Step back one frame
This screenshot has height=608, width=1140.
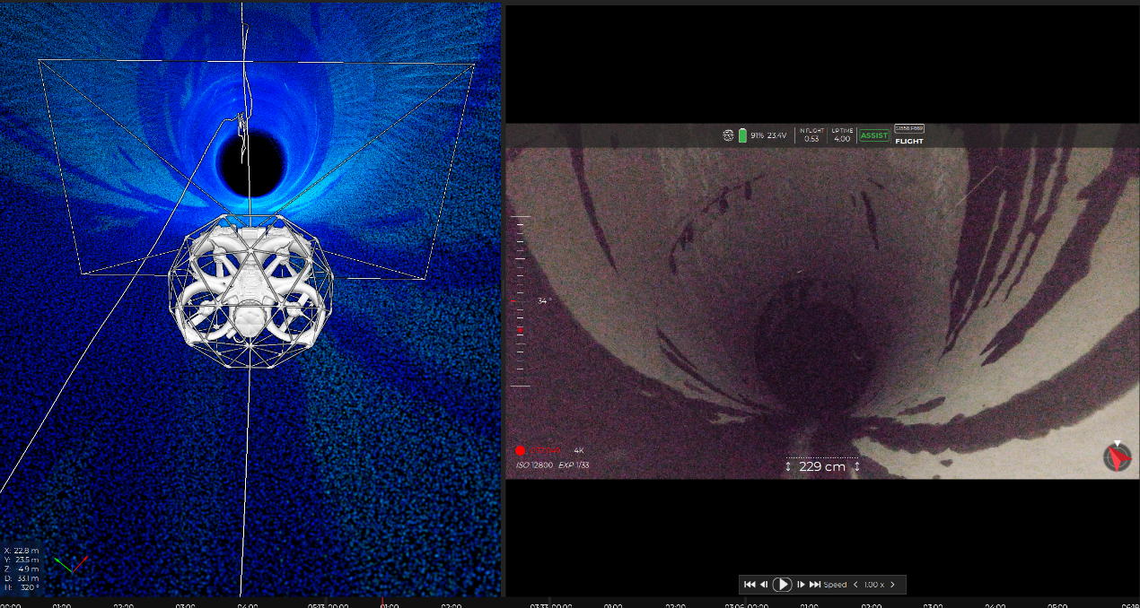pyautogui.click(x=764, y=584)
